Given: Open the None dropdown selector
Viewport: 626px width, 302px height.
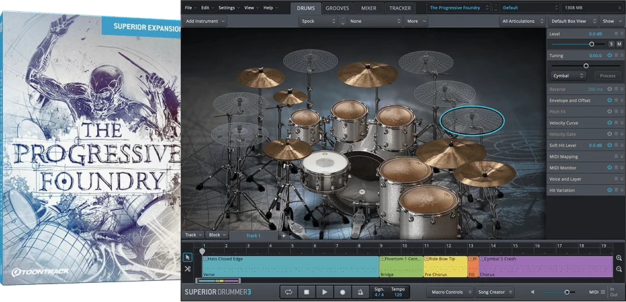Looking at the screenshot, I should [375, 21].
